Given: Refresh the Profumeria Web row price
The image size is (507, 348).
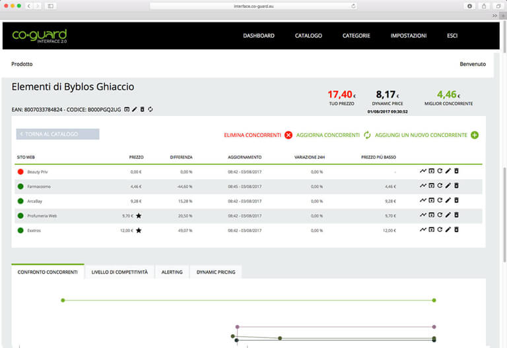Looking at the screenshot, I should [x=440, y=216].
